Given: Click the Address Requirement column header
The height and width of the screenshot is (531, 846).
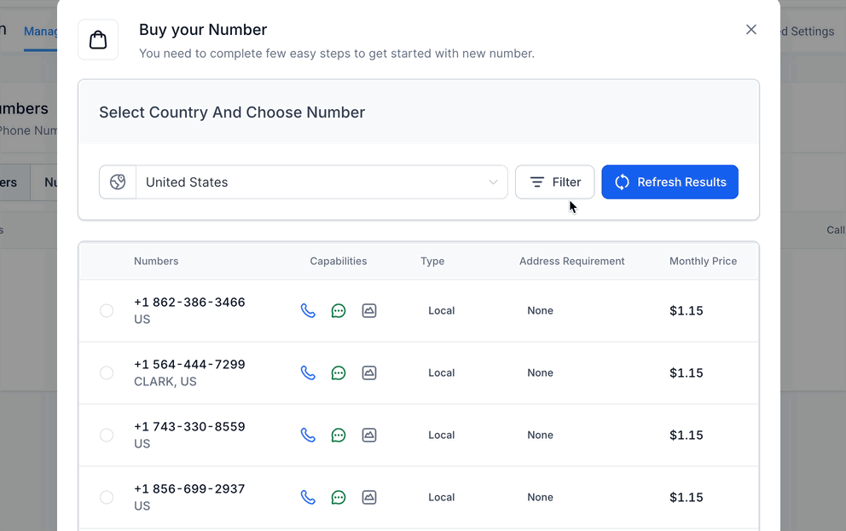Looking at the screenshot, I should click(572, 261).
